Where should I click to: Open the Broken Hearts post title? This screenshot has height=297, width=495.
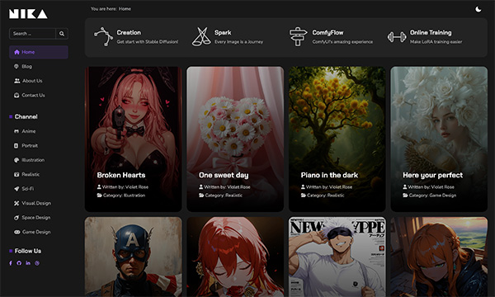tap(121, 175)
